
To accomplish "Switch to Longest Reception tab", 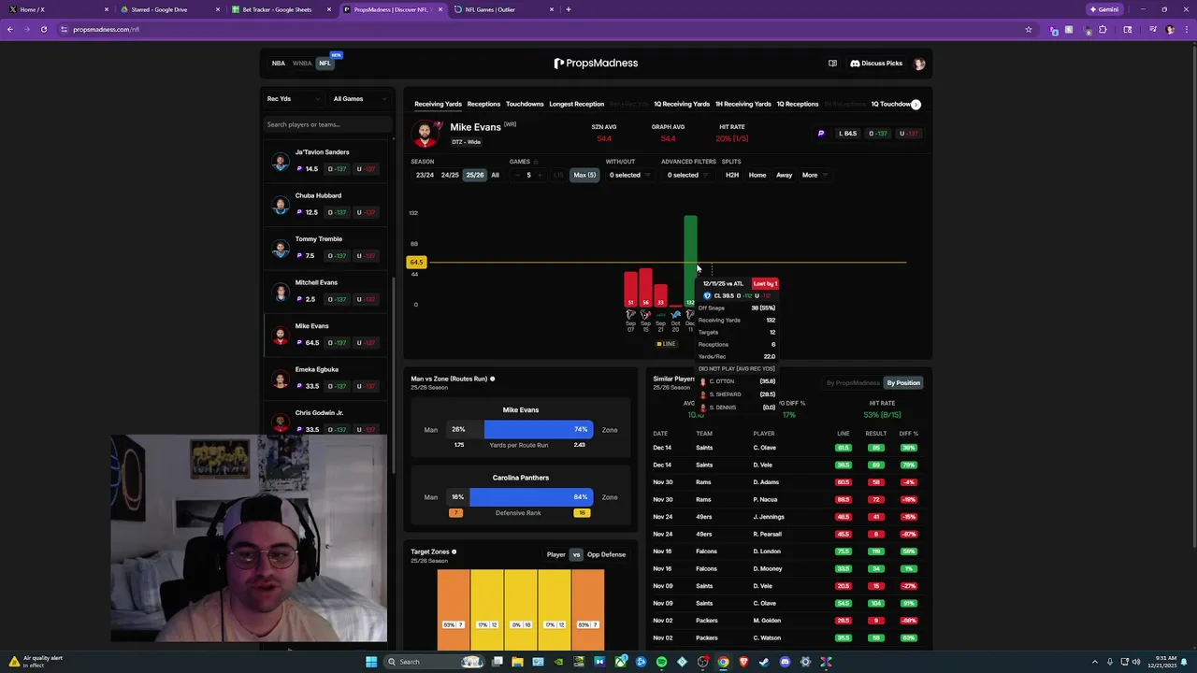I will [576, 104].
